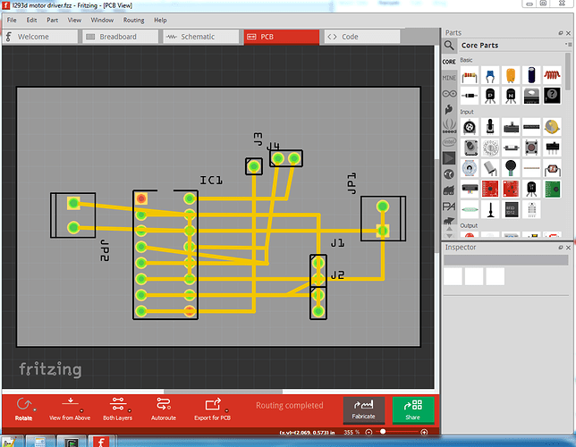Image resolution: width=576 pixels, height=447 pixels.
Task: Select the CORE parts bin tab
Action: tap(449, 62)
